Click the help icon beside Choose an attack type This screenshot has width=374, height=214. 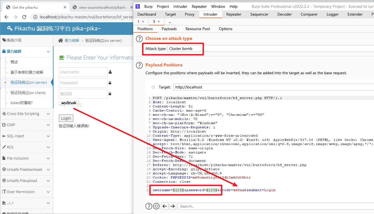click(x=139, y=39)
